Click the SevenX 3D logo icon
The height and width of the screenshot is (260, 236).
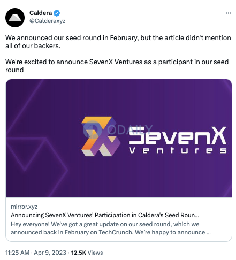pos(101,136)
